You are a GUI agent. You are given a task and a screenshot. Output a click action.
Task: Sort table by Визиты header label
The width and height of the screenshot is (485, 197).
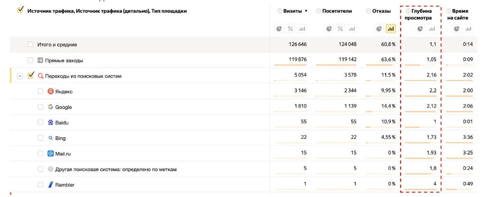point(293,11)
